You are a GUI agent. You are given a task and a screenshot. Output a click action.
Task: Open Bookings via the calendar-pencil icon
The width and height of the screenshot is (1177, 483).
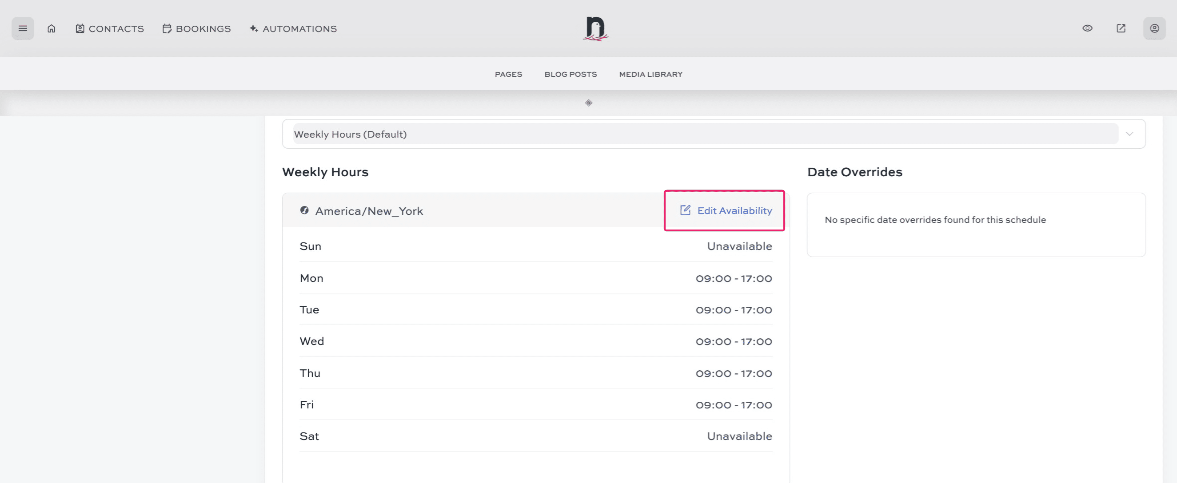166,28
